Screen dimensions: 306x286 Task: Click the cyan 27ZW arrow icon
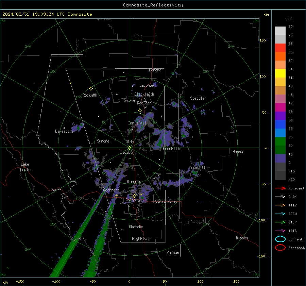click(280, 214)
